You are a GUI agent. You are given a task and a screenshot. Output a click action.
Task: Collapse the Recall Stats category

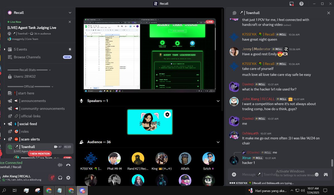click(x=29, y=70)
